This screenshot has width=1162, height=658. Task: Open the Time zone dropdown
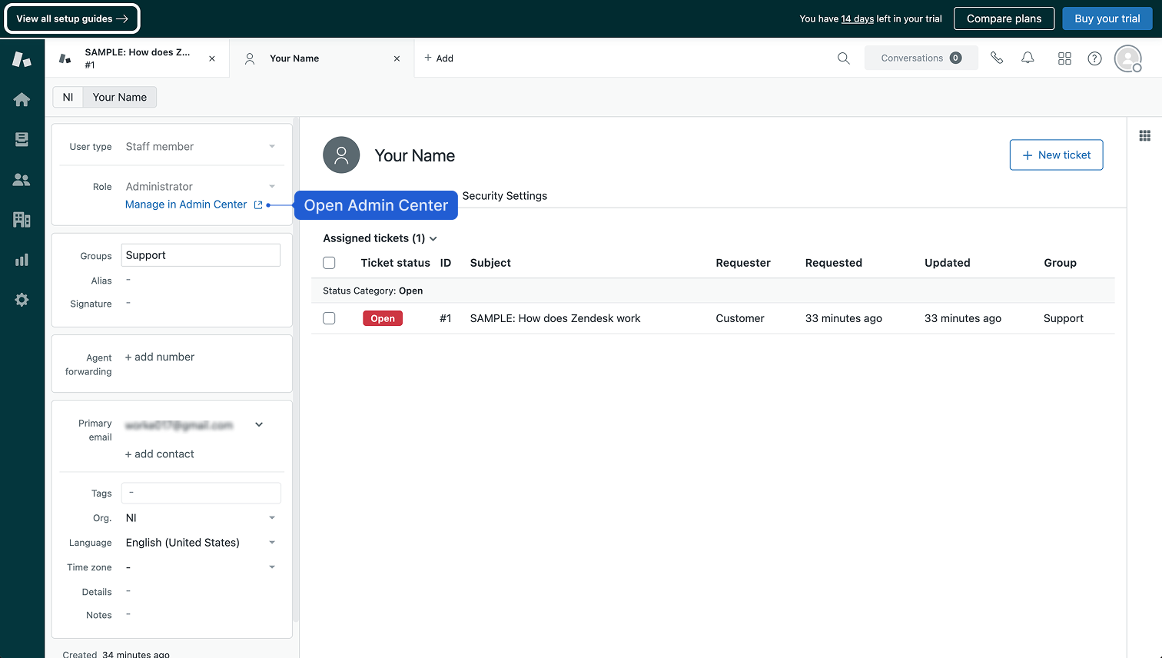[201, 567]
